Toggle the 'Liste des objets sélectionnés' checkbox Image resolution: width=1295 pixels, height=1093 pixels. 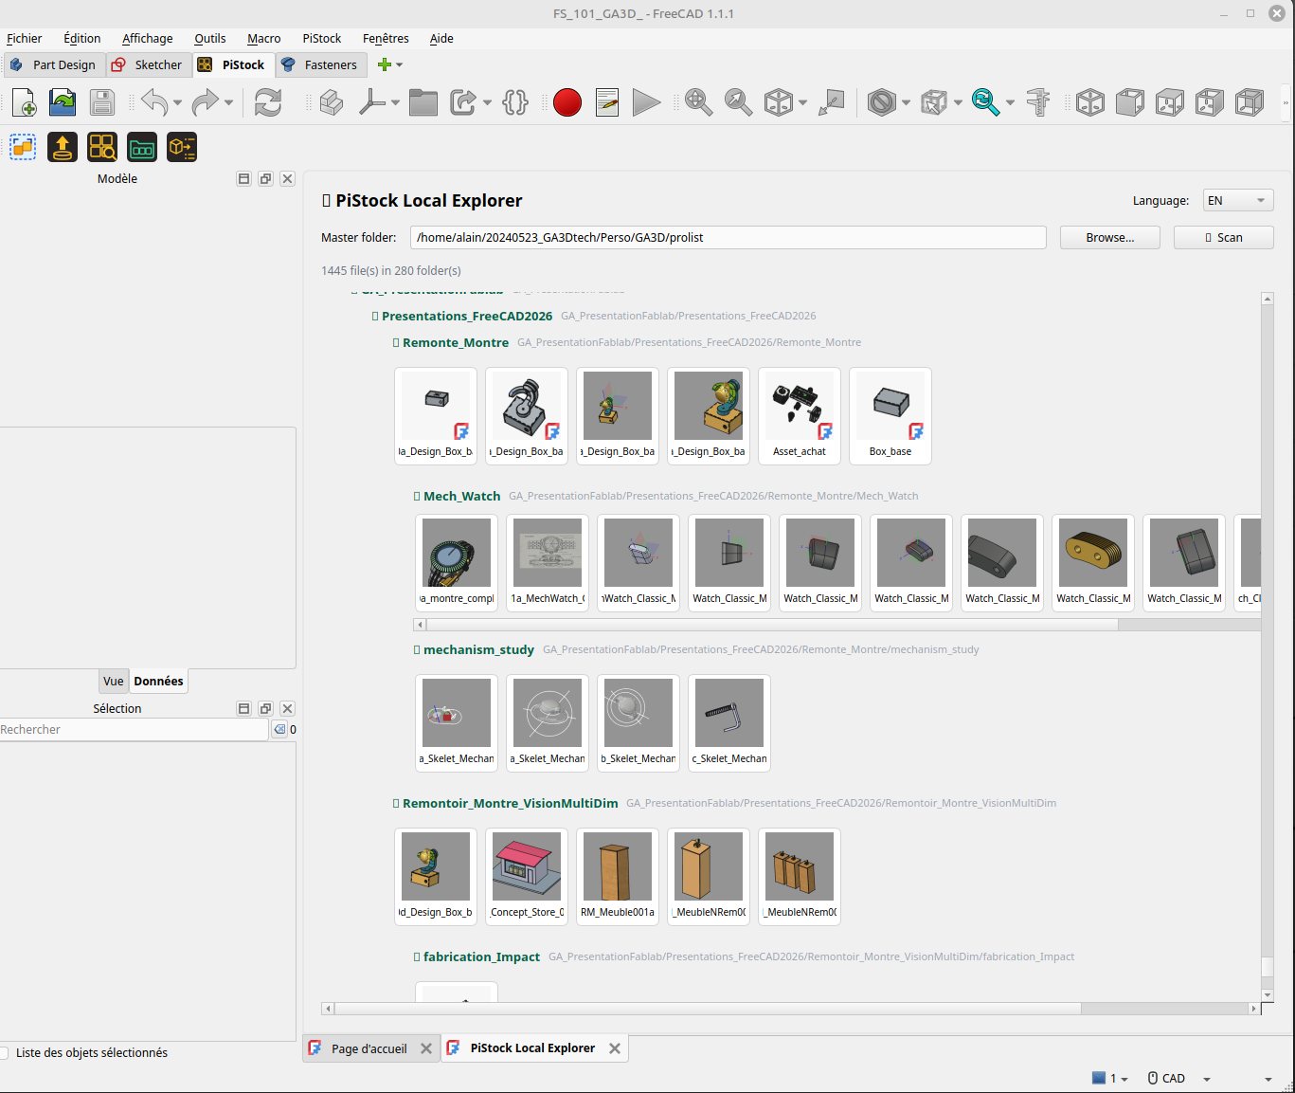pyautogui.click(x=5, y=1053)
